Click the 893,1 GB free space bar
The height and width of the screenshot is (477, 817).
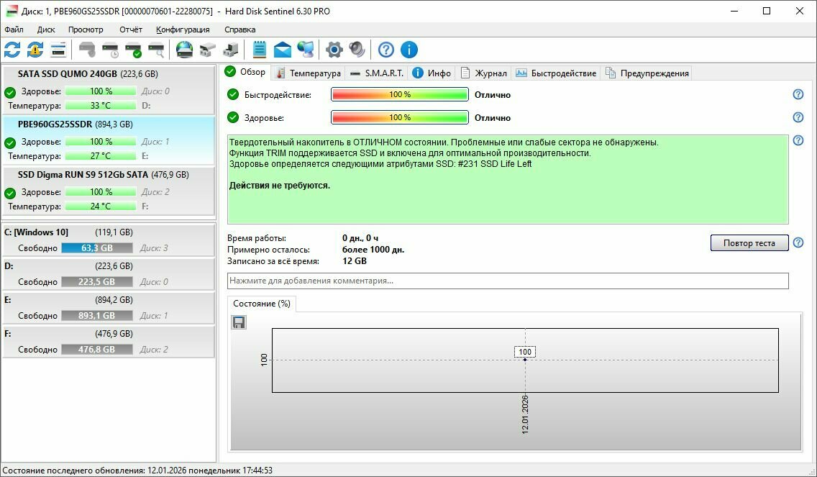tap(97, 316)
